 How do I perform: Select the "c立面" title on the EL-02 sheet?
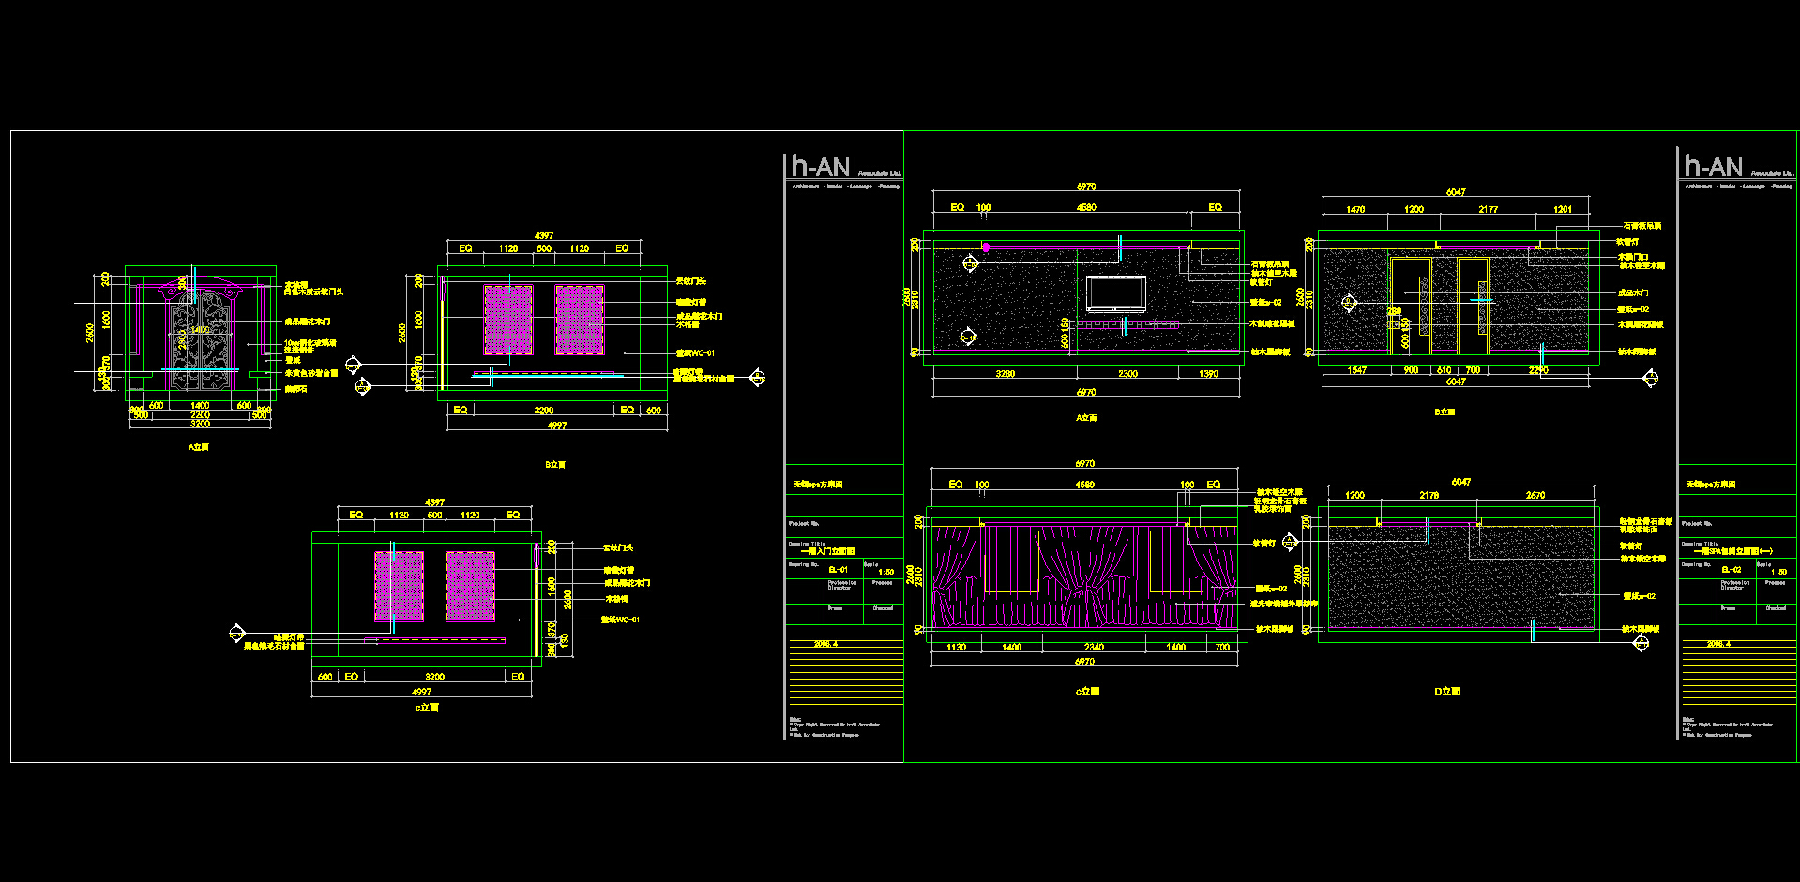click(1087, 692)
